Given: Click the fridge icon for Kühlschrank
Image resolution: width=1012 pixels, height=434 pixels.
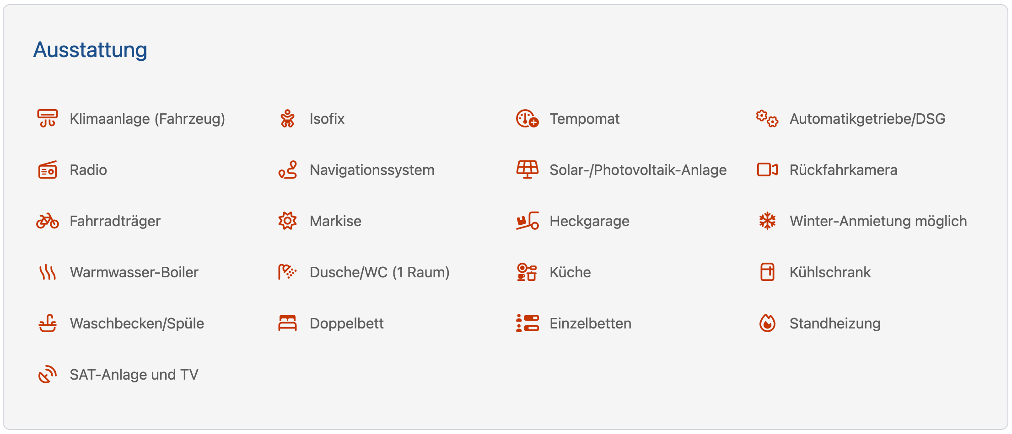Looking at the screenshot, I should coord(767,272).
